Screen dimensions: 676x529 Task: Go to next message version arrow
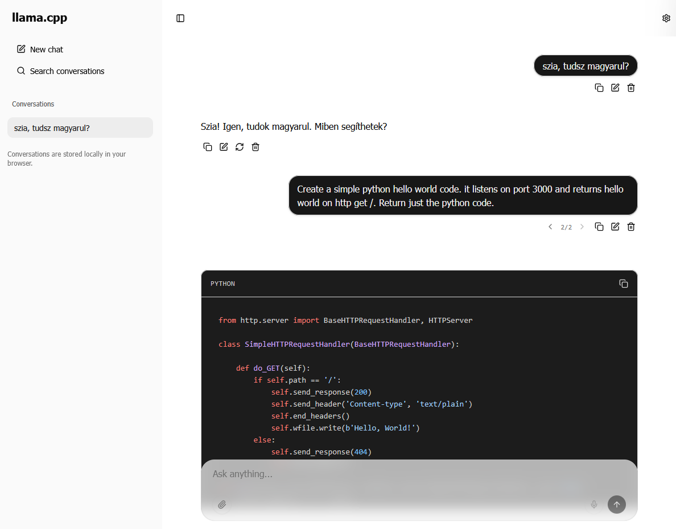[x=582, y=227]
